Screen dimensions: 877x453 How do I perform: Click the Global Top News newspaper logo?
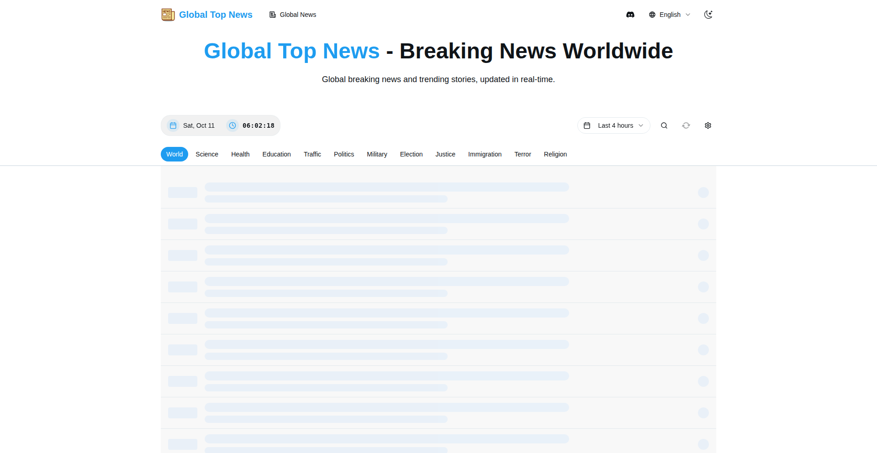(x=168, y=15)
